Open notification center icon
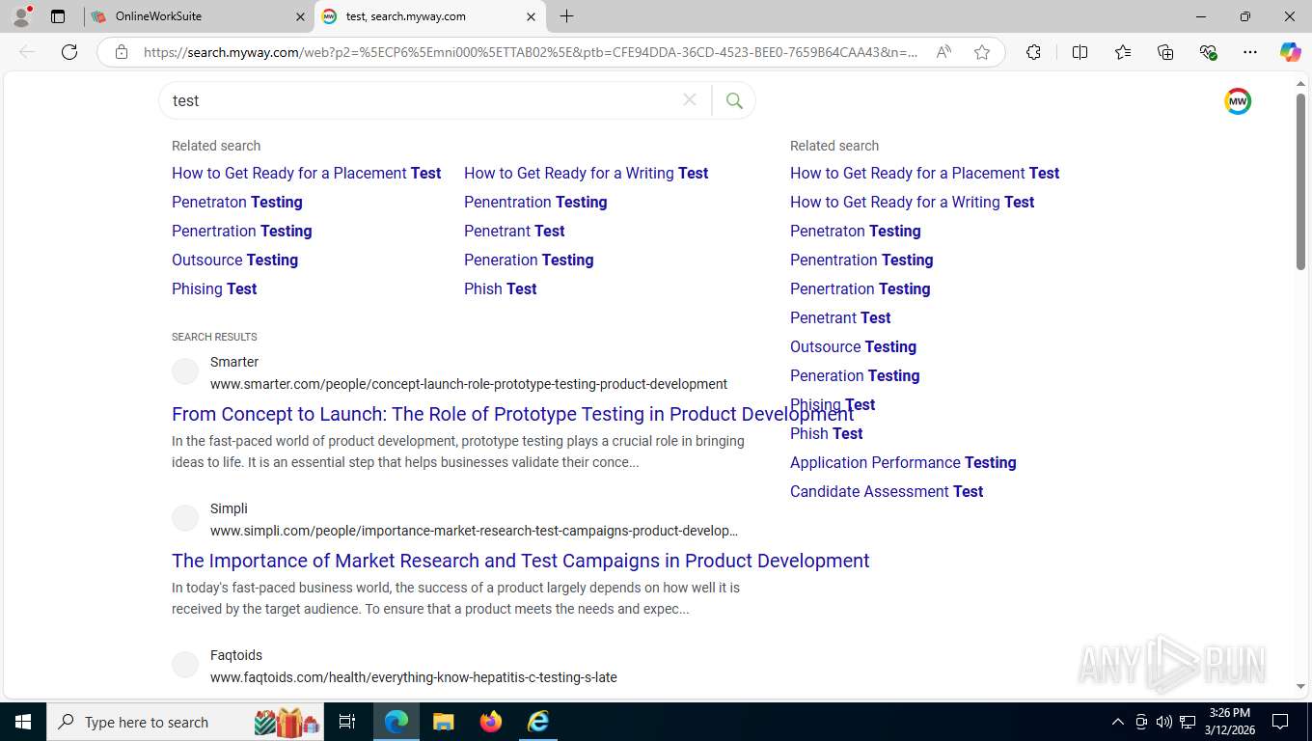Viewport: 1312px width, 741px height. click(x=1280, y=722)
